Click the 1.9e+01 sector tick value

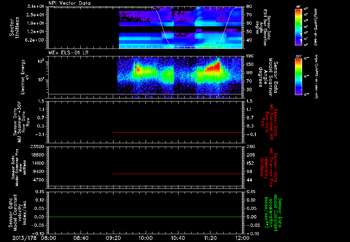click(36, 23)
